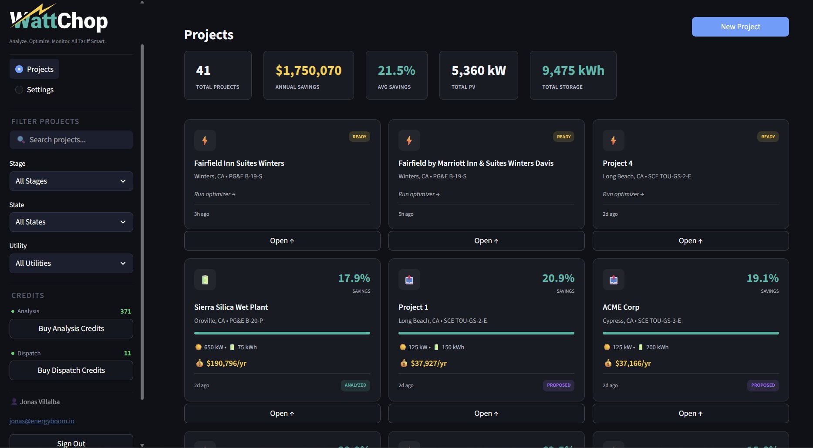This screenshot has width=813, height=448.
Task: Click the user avatar icon next to Jonas Villalba
Action: (13, 401)
